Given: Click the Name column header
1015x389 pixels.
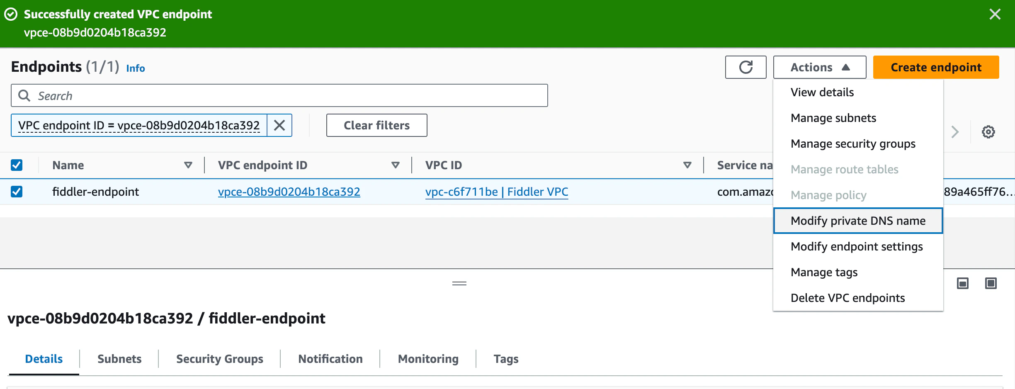Looking at the screenshot, I should point(68,165).
